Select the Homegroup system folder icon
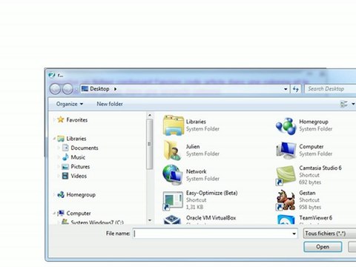The width and height of the screenshot is (356, 267). 286,126
